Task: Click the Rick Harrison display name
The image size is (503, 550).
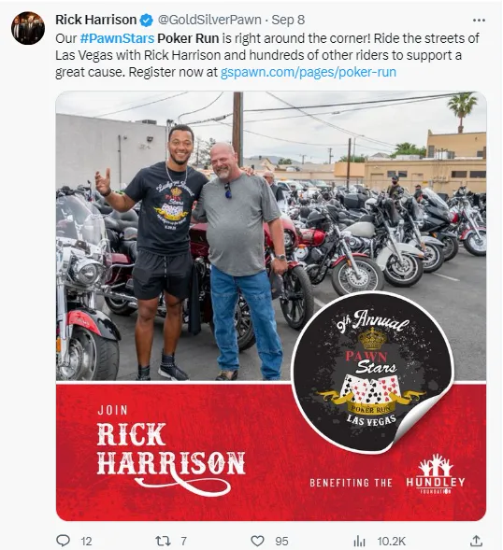Action: (x=96, y=20)
